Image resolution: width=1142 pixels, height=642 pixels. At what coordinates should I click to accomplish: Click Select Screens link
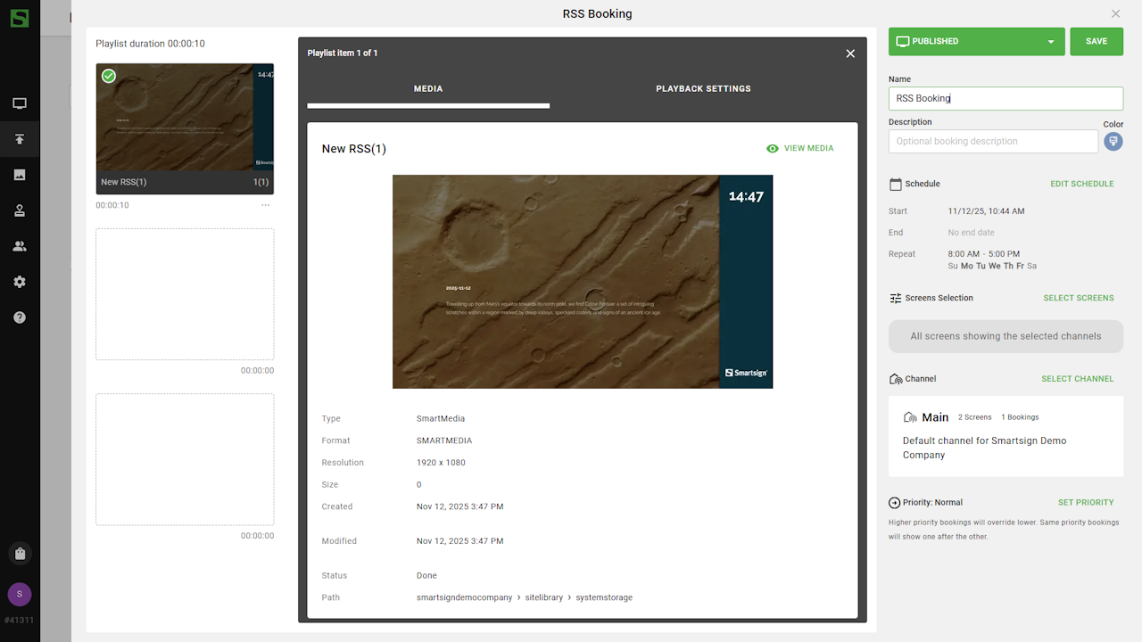(x=1078, y=298)
